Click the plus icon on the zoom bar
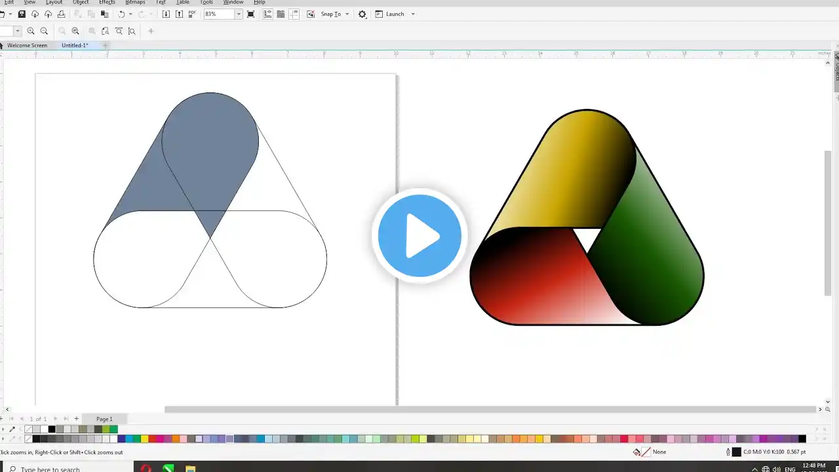The height and width of the screenshot is (472, 839). (151, 31)
